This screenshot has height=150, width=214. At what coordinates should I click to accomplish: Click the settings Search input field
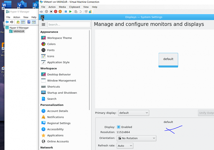point(69,24)
